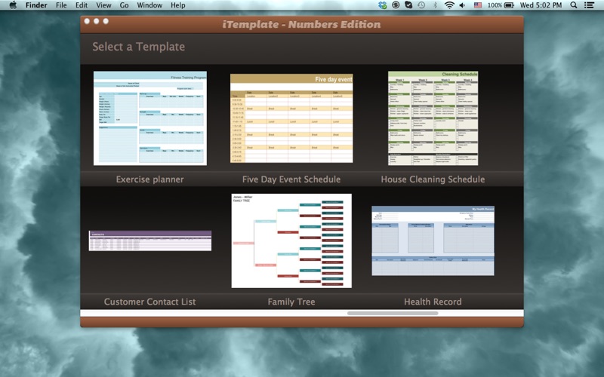Click the volume speaker icon
The height and width of the screenshot is (377, 604).
tap(462, 5)
